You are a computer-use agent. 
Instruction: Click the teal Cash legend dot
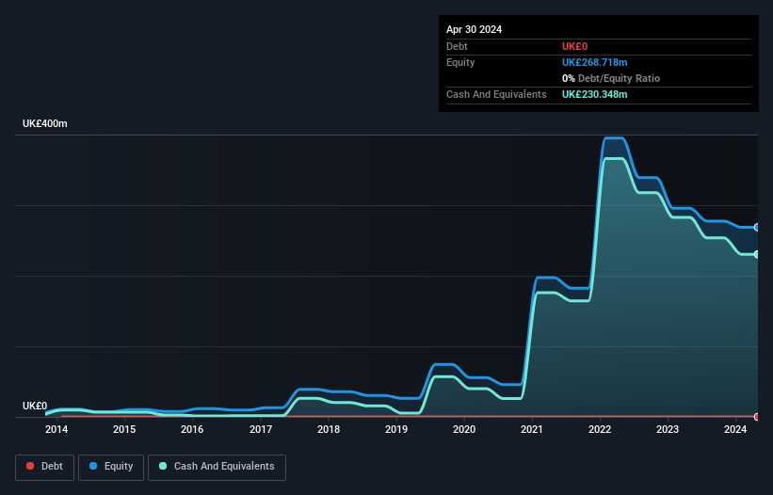pyautogui.click(x=163, y=466)
